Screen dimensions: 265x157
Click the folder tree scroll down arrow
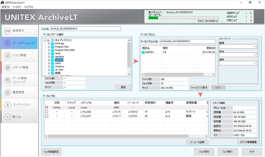[129, 74]
